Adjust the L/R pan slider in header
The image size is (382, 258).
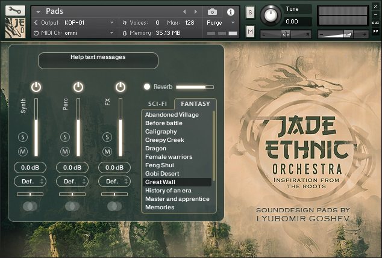tap(286, 34)
